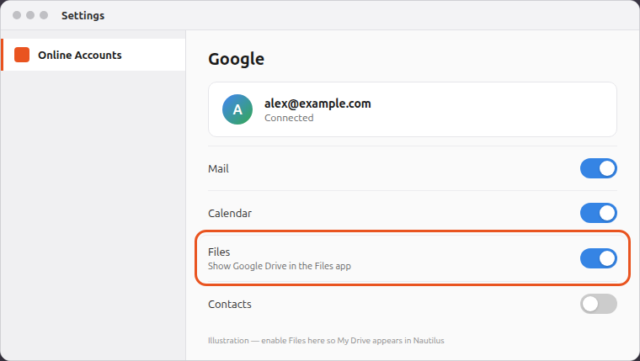Screen dimensions: 640x361
Task: Click the Google heading
Action: pos(237,59)
